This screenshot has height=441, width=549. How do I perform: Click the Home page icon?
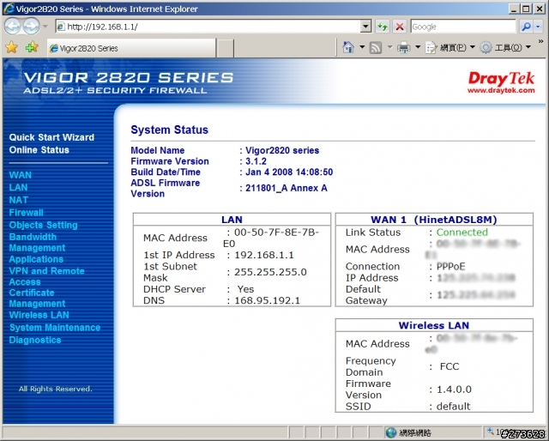[348, 47]
